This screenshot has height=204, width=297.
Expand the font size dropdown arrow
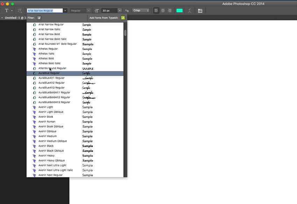pos(120,11)
